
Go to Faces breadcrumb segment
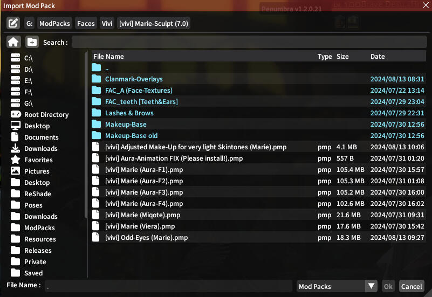(86, 24)
